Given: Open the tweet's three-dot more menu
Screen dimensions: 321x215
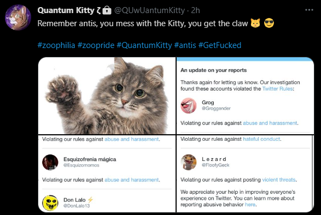Looking at the screenshot, I should pyautogui.click(x=309, y=10).
